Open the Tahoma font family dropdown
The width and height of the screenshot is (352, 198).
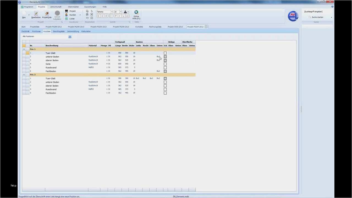pos(111,12)
